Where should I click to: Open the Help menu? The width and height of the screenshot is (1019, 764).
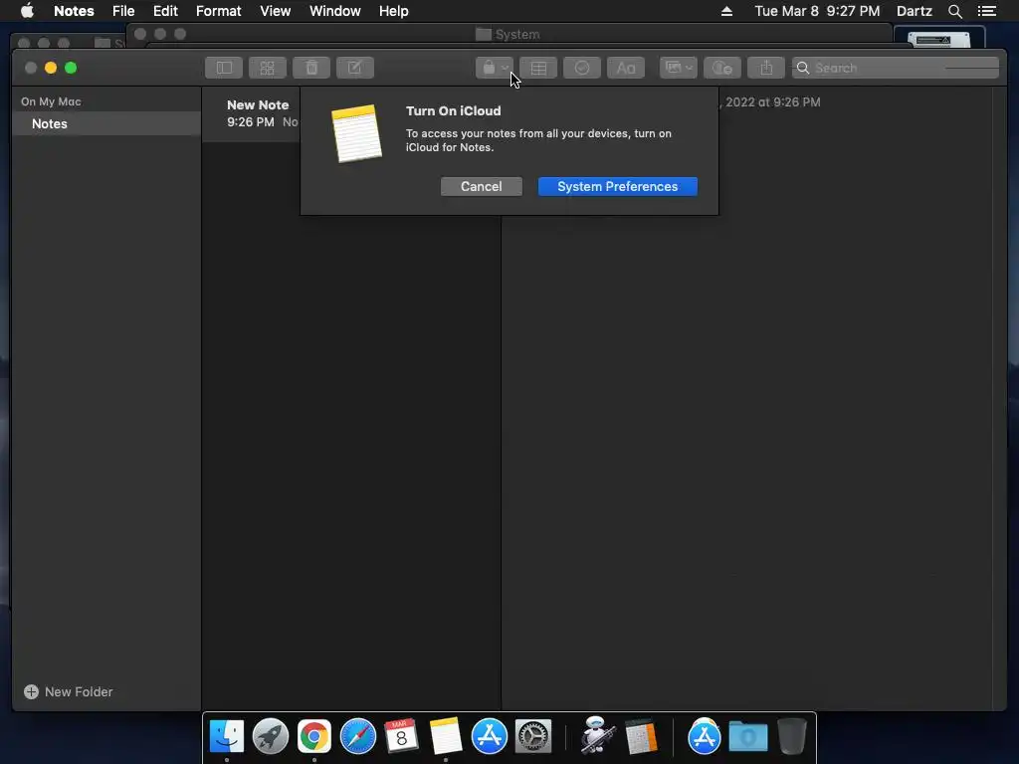coord(393,11)
